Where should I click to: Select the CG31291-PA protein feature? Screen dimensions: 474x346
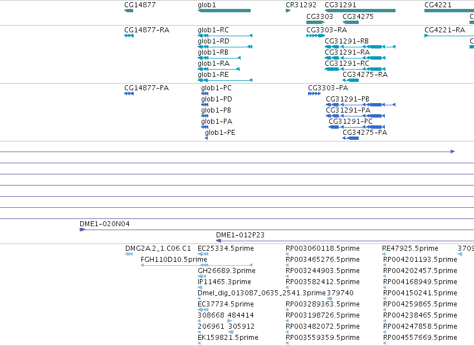pyautogui.click(x=355, y=116)
